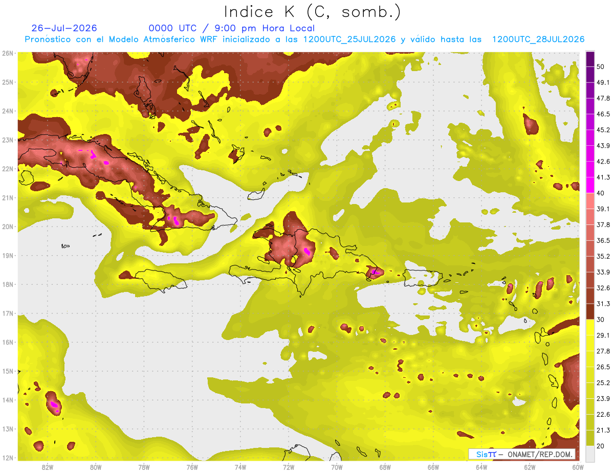The height and width of the screenshot is (474, 614).
Task: Click the 22N latitude label
Action: [x=8, y=169]
